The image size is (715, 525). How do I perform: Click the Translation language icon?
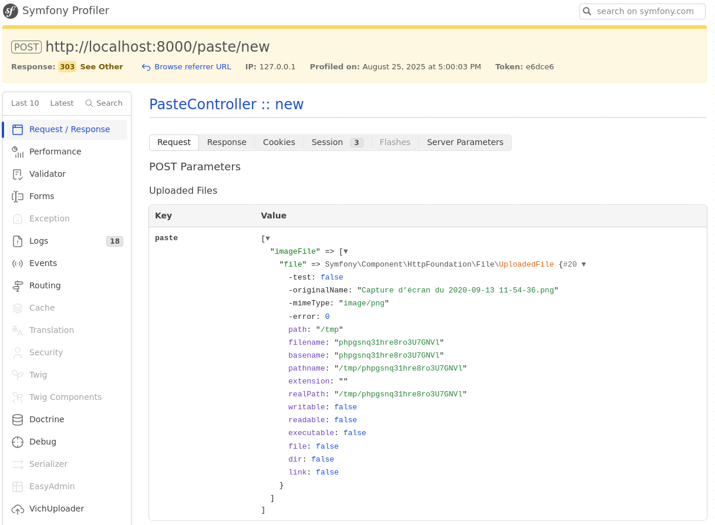click(18, 331)
